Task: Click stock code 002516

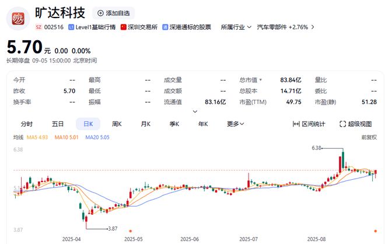Action: [54, 27]
